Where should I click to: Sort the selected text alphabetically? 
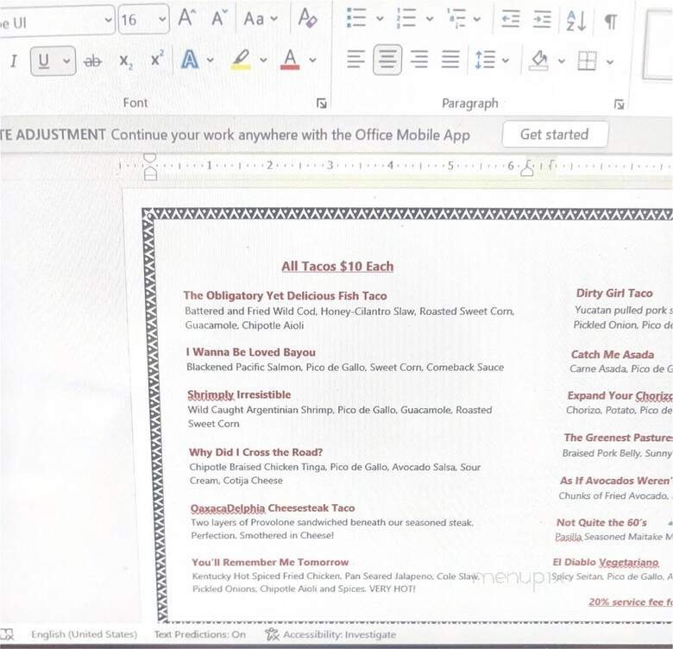coord(576,20)
